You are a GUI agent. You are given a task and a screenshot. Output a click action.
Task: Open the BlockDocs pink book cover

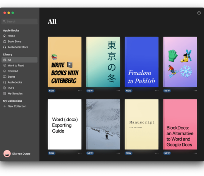click(x=180, y=124)
